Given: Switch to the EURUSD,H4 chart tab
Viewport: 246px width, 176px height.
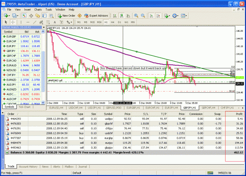Looking at the screenshot, I should tap(56, 108).
